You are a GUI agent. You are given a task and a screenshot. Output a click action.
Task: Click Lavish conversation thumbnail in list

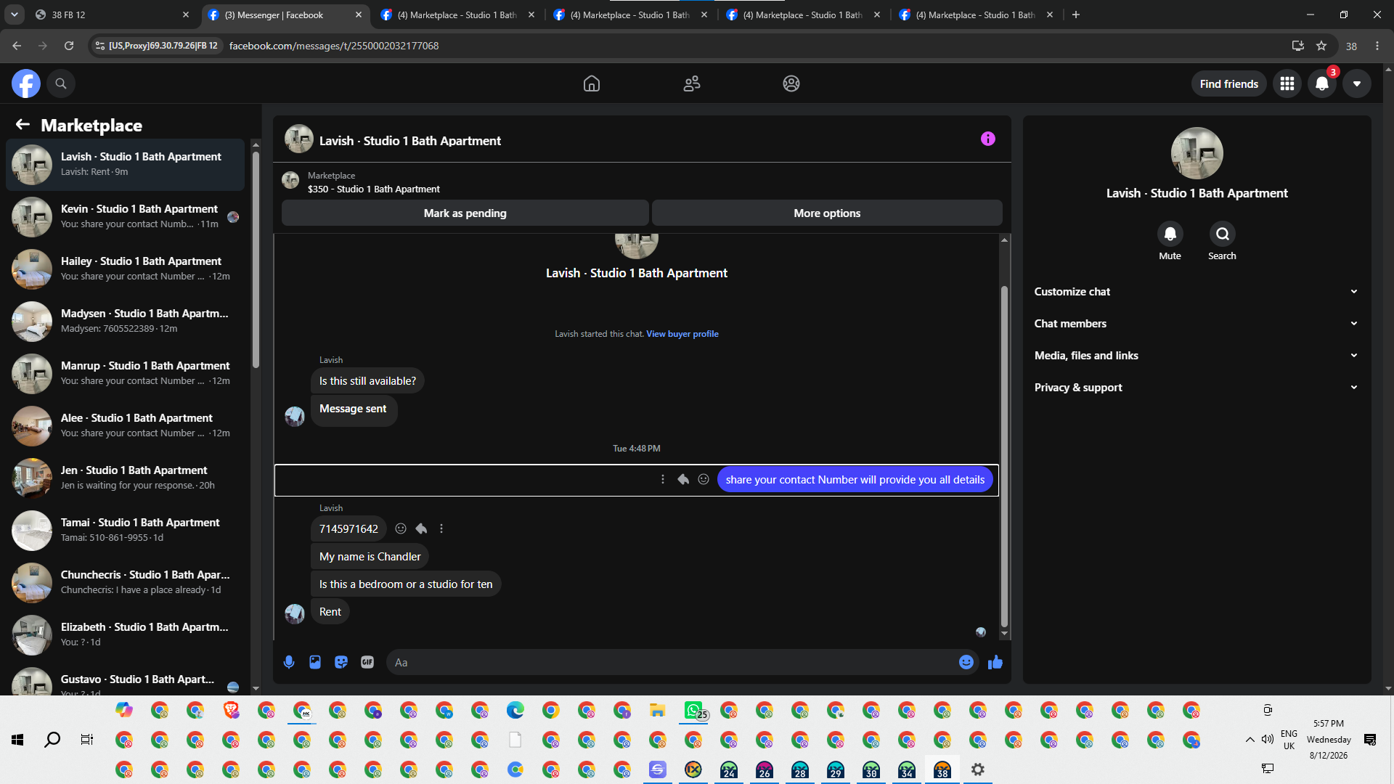[x=32, y=165]
